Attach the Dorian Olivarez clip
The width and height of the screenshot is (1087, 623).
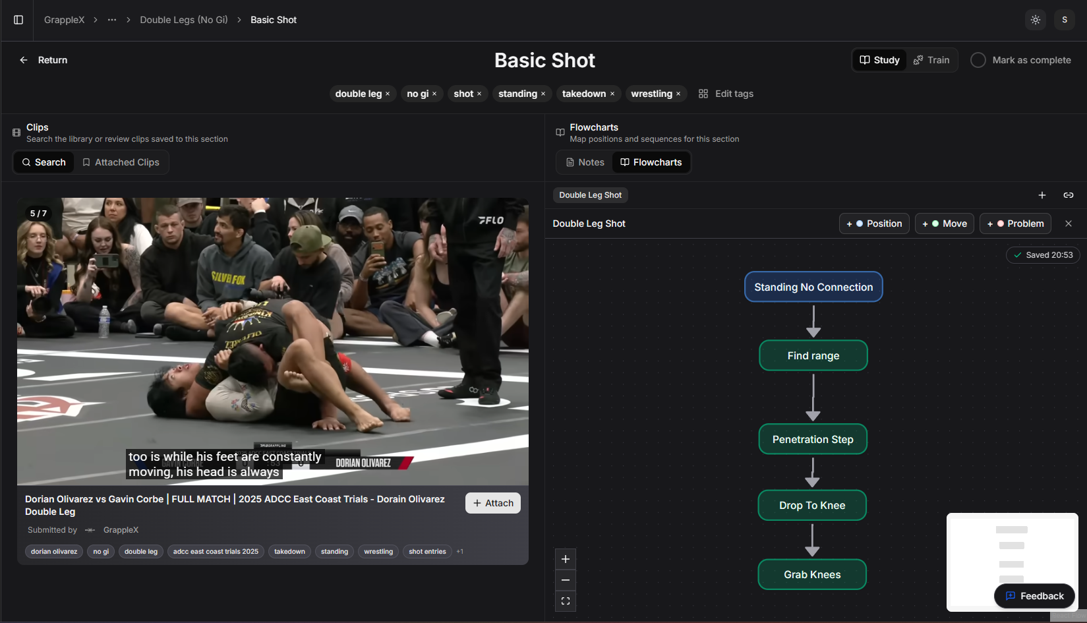pyautogui.click(x=493, y=503)
